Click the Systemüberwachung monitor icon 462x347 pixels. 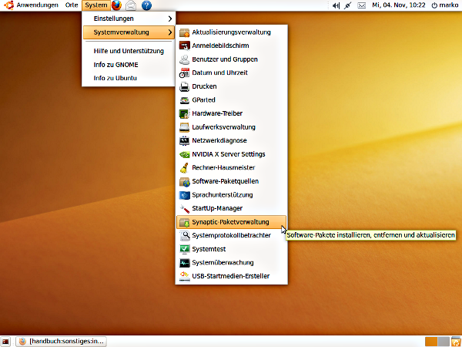185,263
